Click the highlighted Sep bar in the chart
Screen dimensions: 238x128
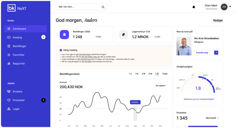[x=135, y=113]
